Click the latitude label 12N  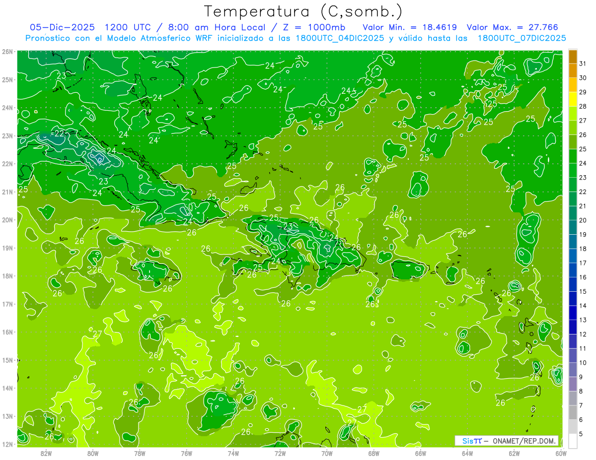click(7, 444)
